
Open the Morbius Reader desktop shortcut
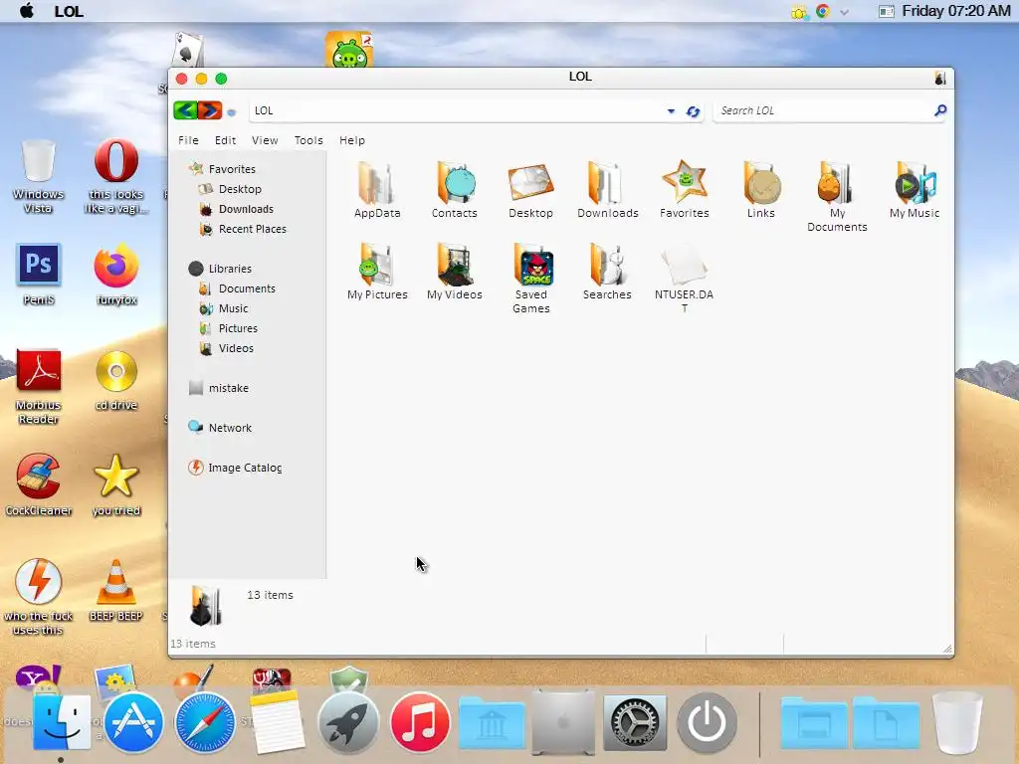tap(39, 387)
